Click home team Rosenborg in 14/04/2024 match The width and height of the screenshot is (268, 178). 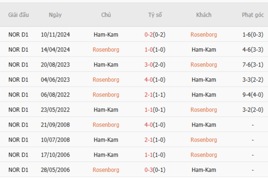(x=106, y=50)
